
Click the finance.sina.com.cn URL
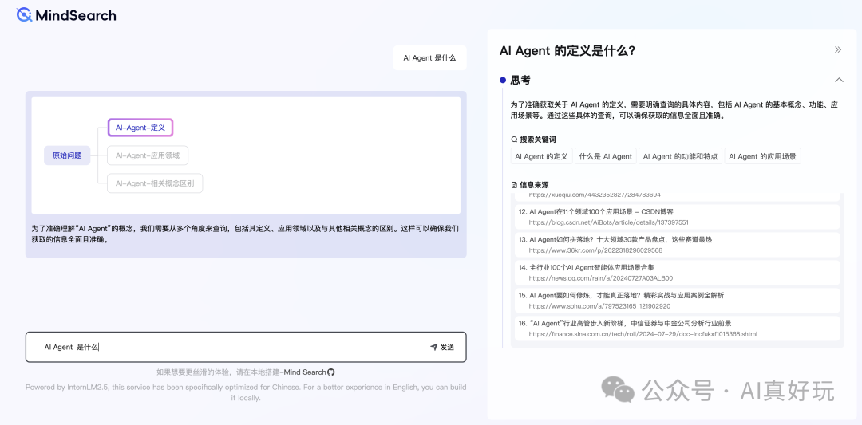(643, 334)
